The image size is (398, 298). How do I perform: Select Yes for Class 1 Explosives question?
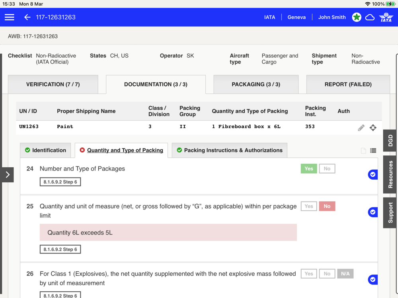309,274
